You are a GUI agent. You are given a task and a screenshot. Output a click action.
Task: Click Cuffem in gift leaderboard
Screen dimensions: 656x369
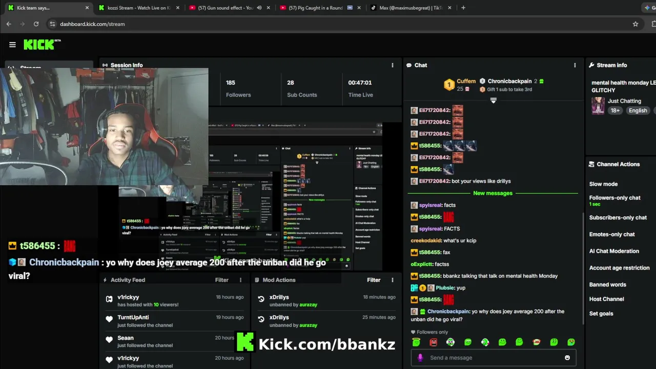pos(466,81)
